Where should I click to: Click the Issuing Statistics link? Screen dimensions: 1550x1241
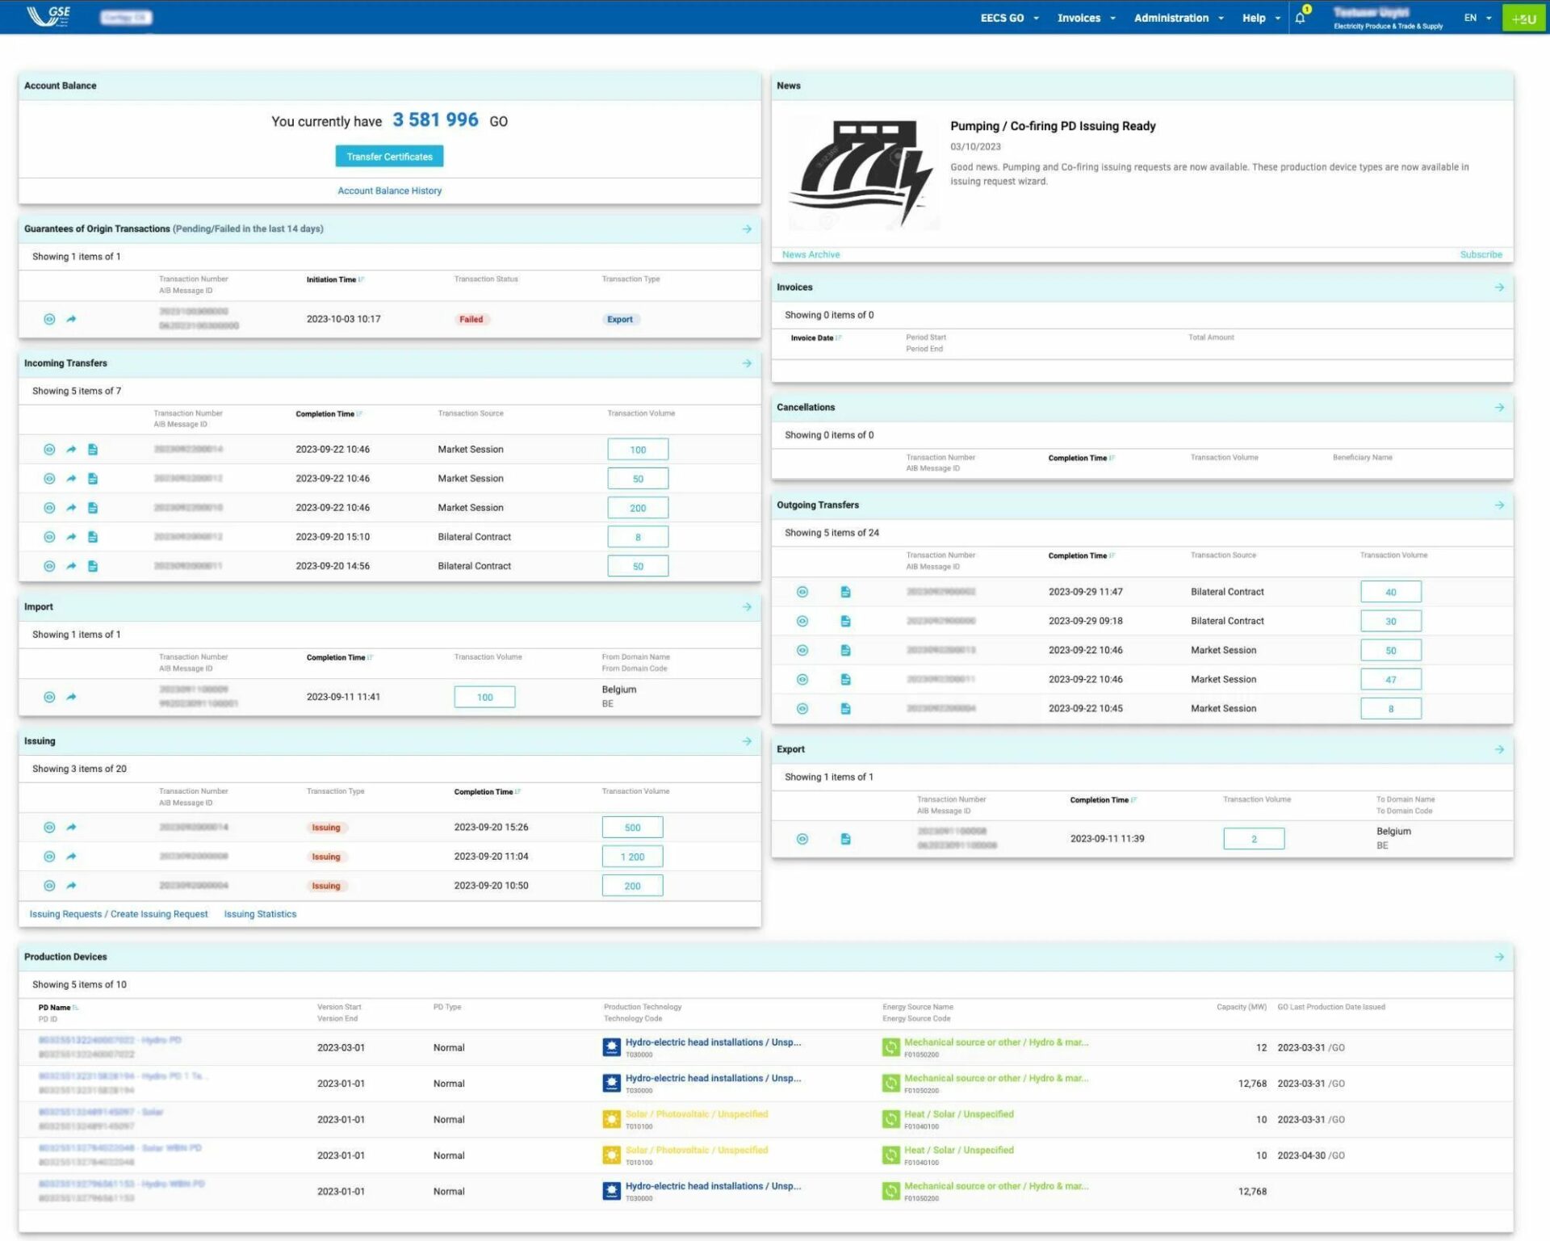coord(260,914)
